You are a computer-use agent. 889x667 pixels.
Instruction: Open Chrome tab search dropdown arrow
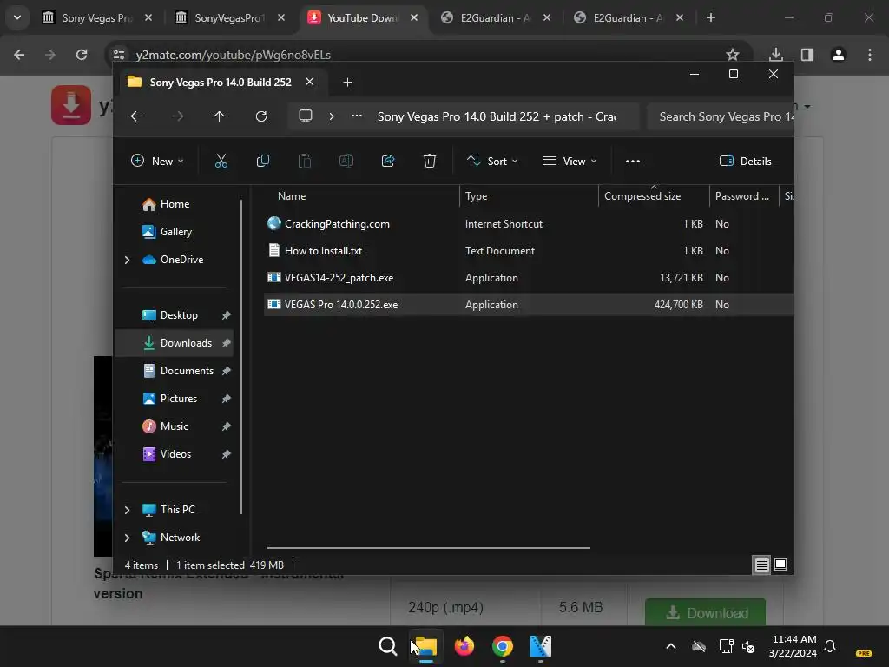(x=17, y=17)
